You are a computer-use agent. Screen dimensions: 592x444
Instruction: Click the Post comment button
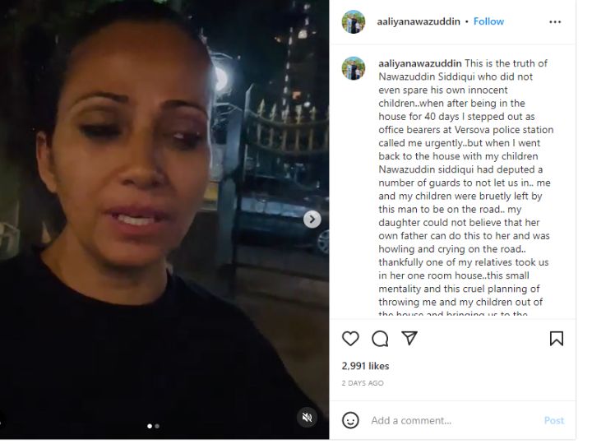pos(554,420)
